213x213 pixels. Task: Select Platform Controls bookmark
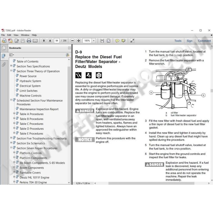pyautogui.click(x=30, y=153)
